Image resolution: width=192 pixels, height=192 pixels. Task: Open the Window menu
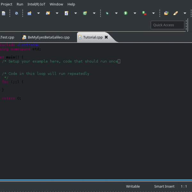pyautogui.click(x=56, y=4)
